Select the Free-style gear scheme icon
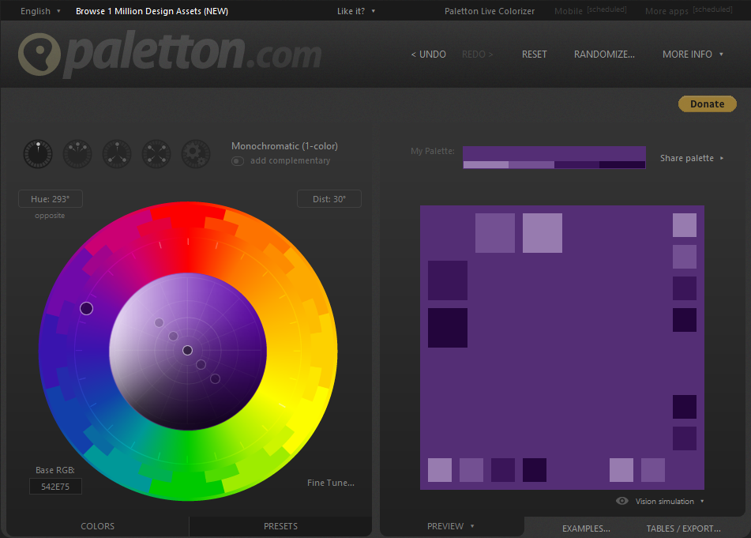The image size is (751, 538). coord(195,154)
